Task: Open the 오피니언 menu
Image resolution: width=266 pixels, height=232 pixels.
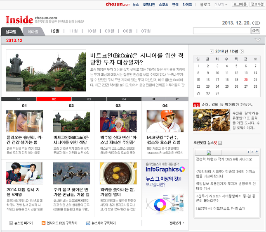Action: [149, 5]
